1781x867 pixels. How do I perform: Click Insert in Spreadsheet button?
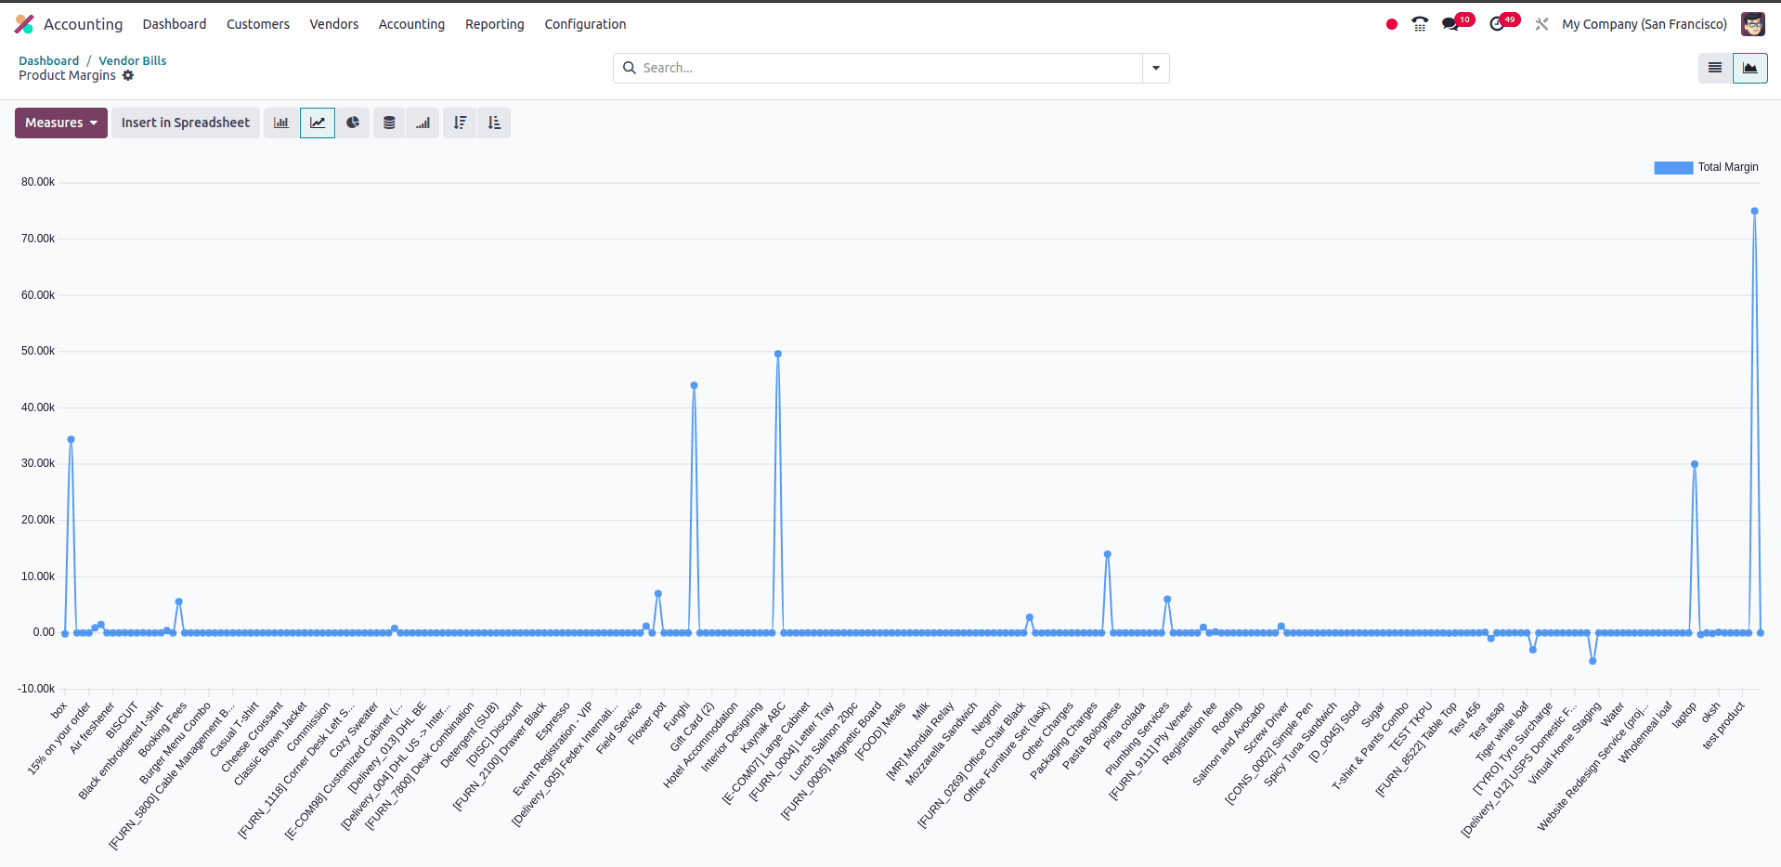pyautogui.click(x=186, y=123)
